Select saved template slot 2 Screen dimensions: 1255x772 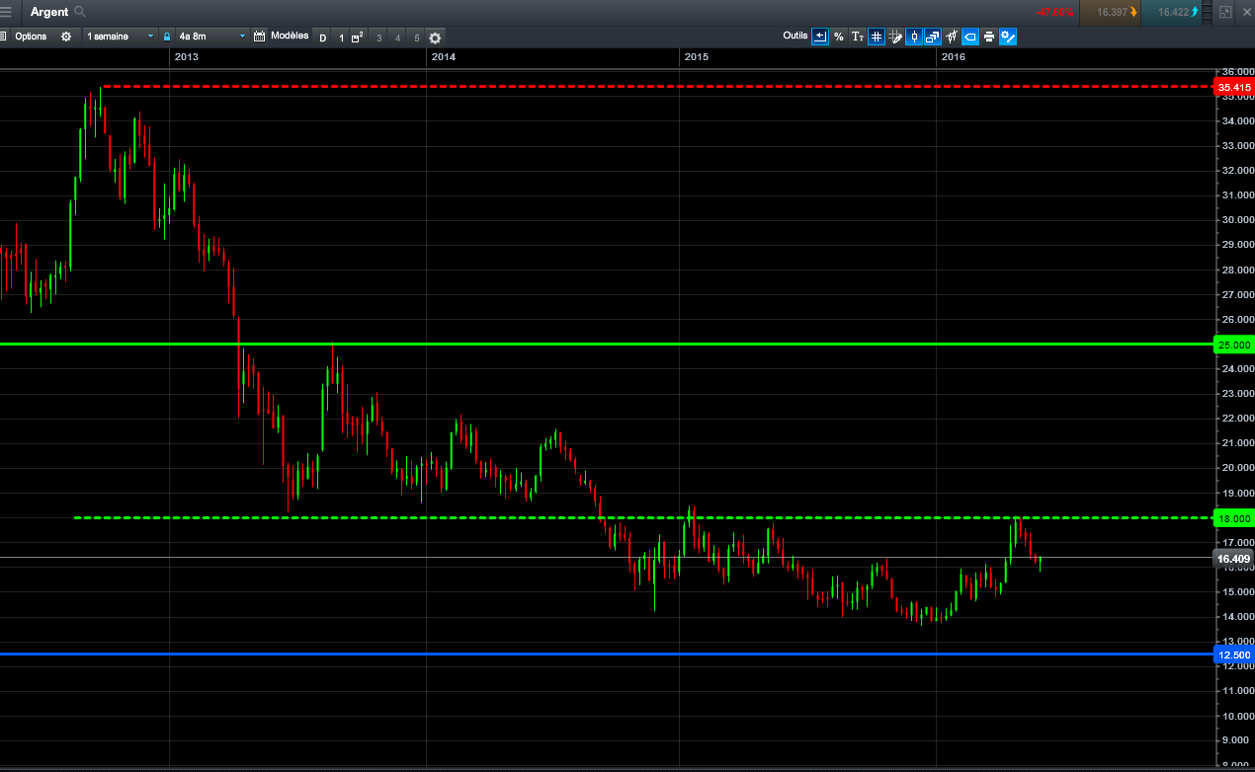(358, 38)
